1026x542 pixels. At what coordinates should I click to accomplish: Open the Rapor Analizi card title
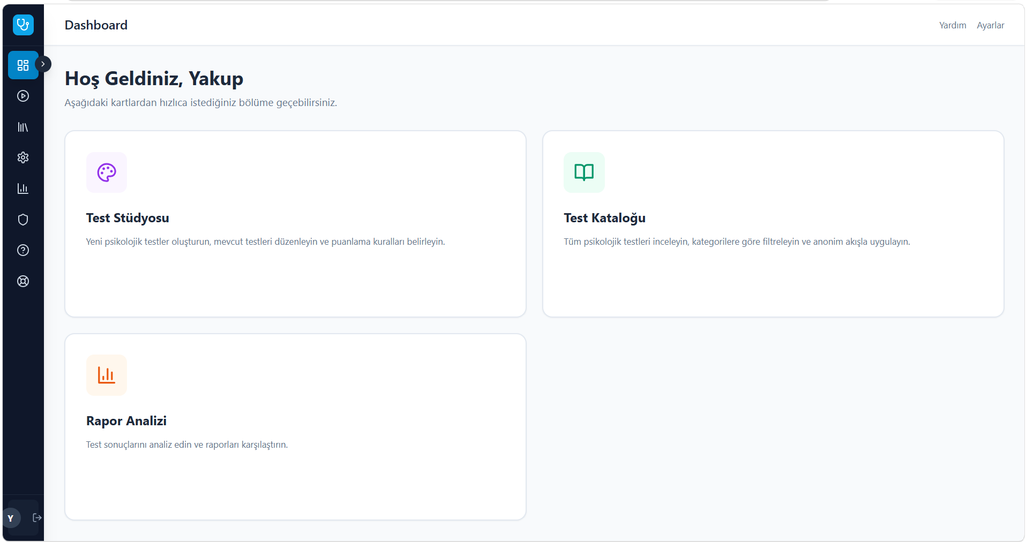click(126, 421)
